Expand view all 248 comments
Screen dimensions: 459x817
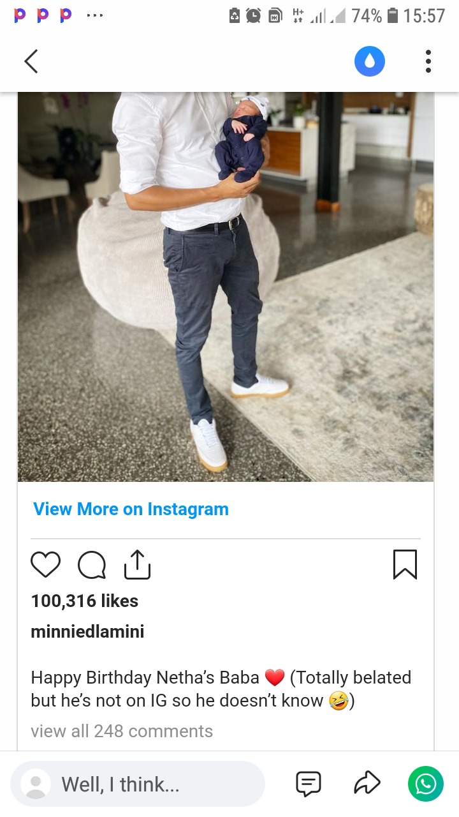[122, 731]
